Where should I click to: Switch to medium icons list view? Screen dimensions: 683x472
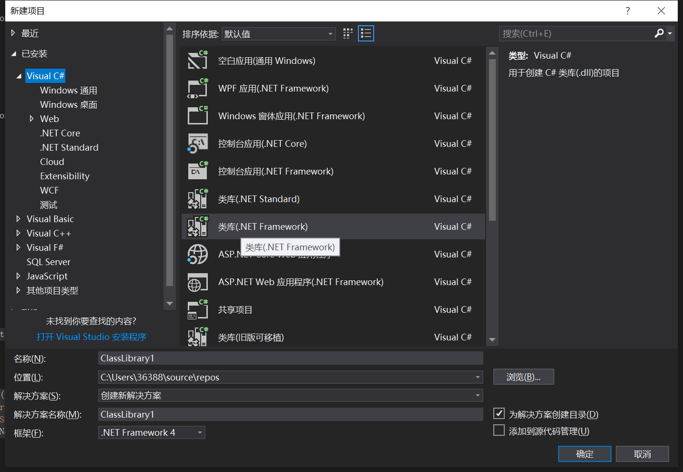click(366, 33)
